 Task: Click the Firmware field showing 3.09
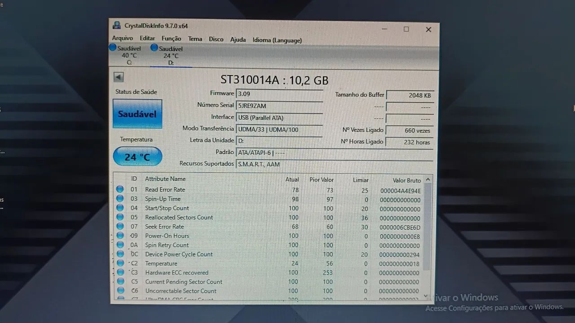[279, 94]
